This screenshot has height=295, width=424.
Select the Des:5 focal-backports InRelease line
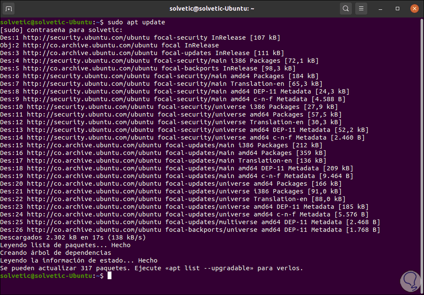(x=148, y=68)
